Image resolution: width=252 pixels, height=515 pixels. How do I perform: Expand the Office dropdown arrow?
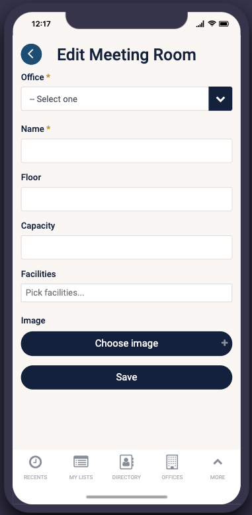click(x=220, y=99)
